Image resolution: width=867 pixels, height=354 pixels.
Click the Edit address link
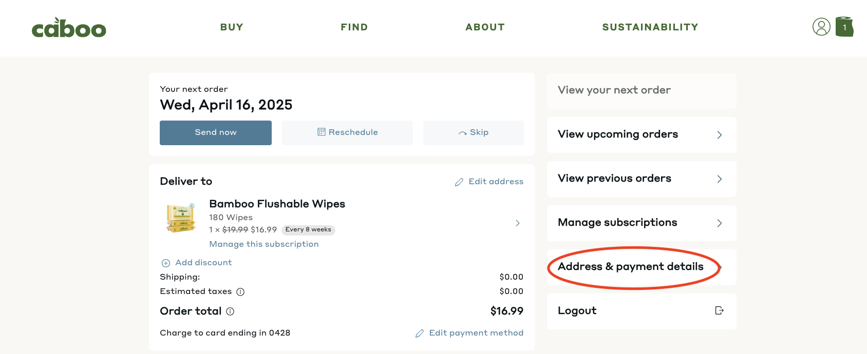489,182
